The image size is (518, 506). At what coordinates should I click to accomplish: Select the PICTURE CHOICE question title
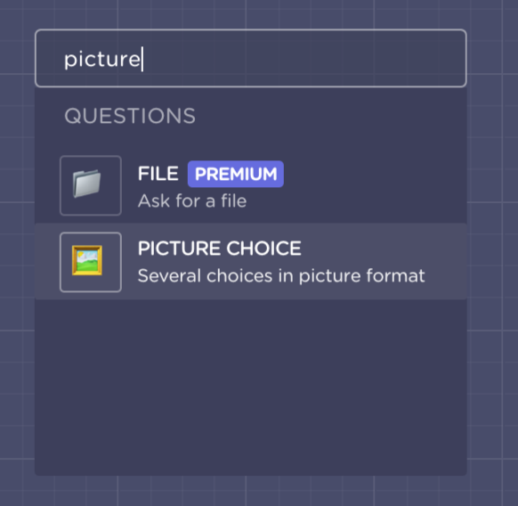coord(219,248)
